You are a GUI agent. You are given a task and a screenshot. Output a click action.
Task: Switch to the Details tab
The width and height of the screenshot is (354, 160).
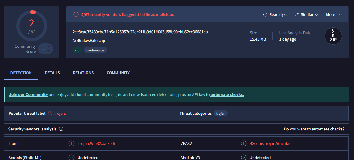coord(52,73)
